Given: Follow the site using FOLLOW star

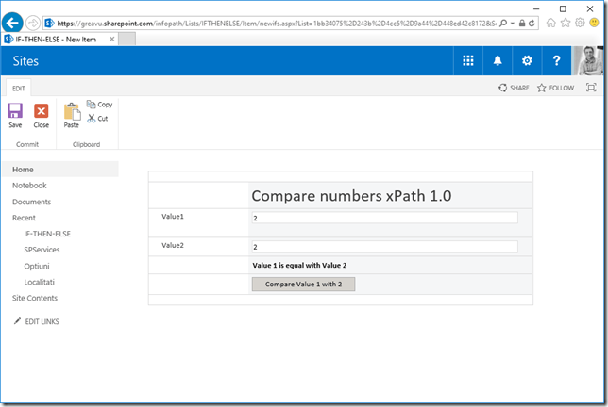Looking at the screenshot, I should coord(555,88).
